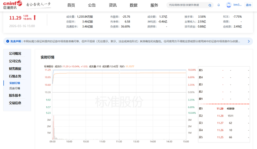Click the red up-arrow price indicator
This screenshot has width=257, height=149.
(x=35, y=18)
